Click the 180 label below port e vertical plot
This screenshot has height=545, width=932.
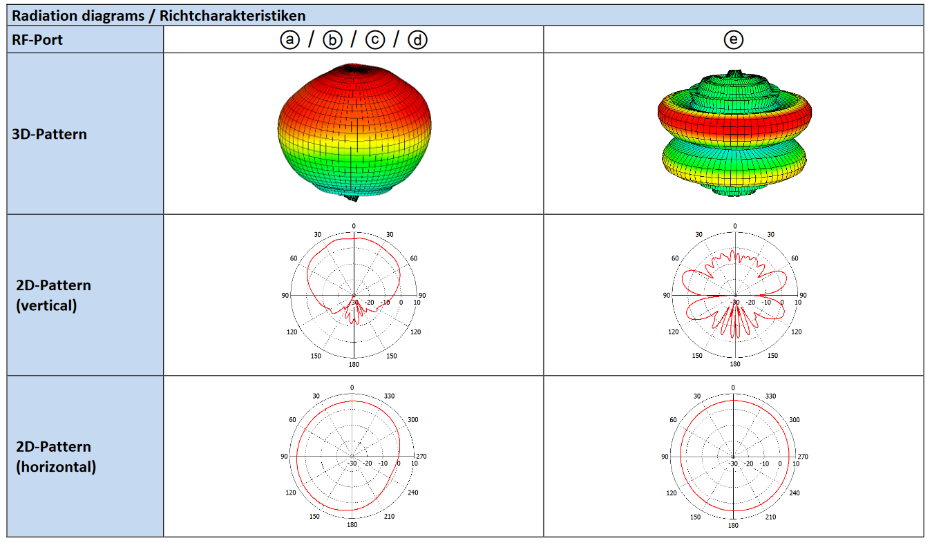(x=735, y=364)
